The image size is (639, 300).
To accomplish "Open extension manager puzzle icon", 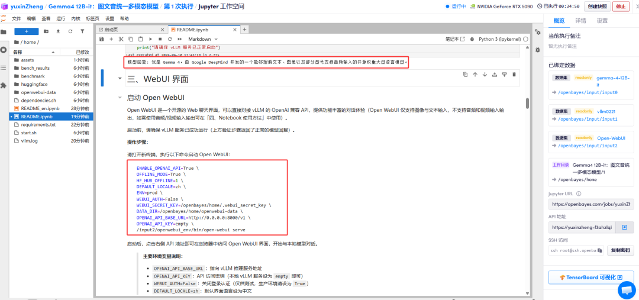I will pos(4,85).
